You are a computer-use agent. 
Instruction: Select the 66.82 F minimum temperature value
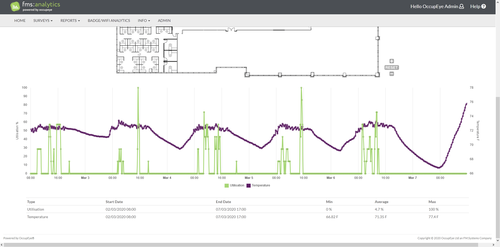point(332,217)
